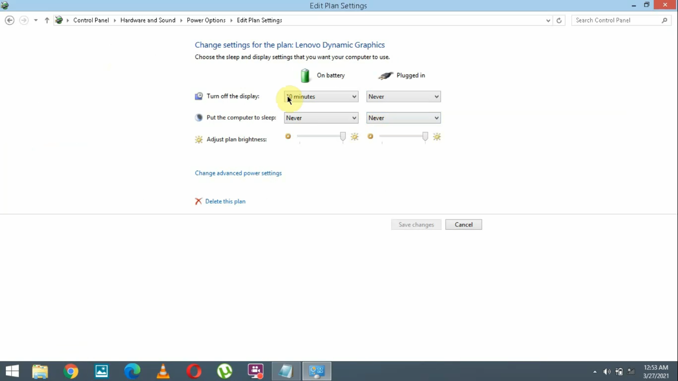The image size is (678, 381).
Task: Click the Search Control Panel field
Action: (x=615, y=20)
